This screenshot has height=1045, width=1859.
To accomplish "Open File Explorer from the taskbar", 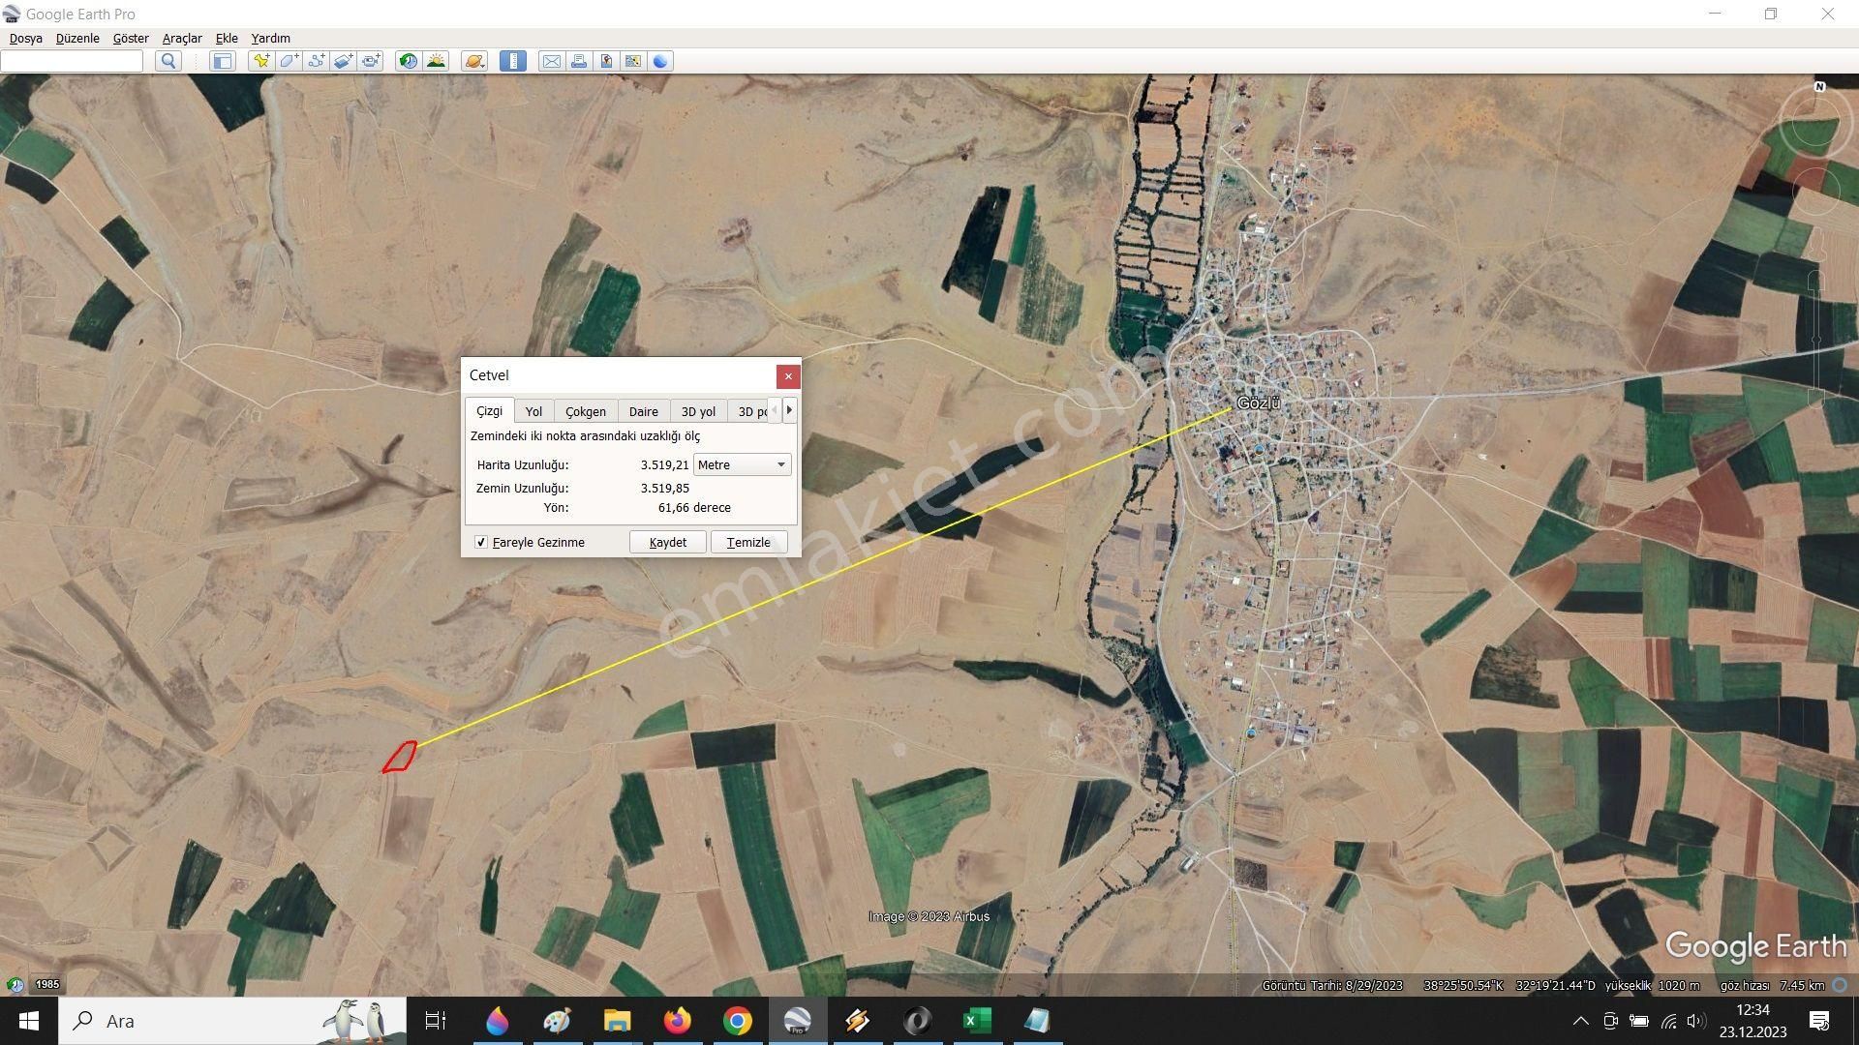I will point(617,1021).
